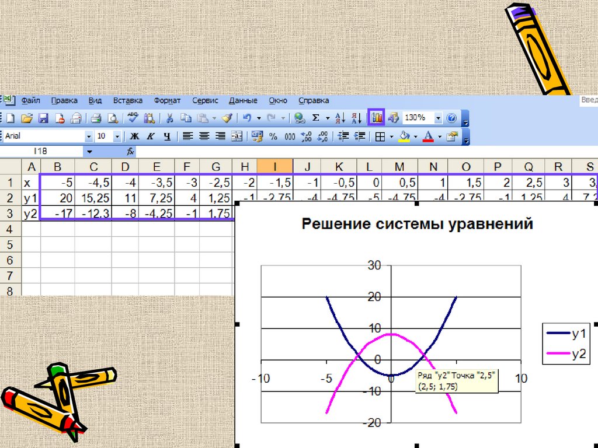Image resolution: width=598 pixels, height=448 pixels.
Task: Click the Name Box showing I18
Action: (x=41, y=151)
